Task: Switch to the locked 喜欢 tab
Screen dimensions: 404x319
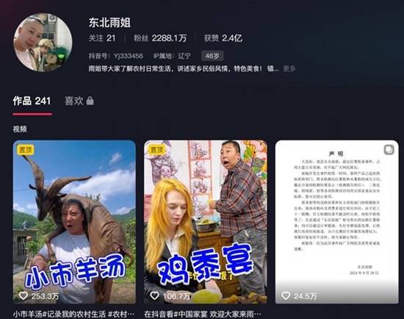Action: (x=79, y=101)
